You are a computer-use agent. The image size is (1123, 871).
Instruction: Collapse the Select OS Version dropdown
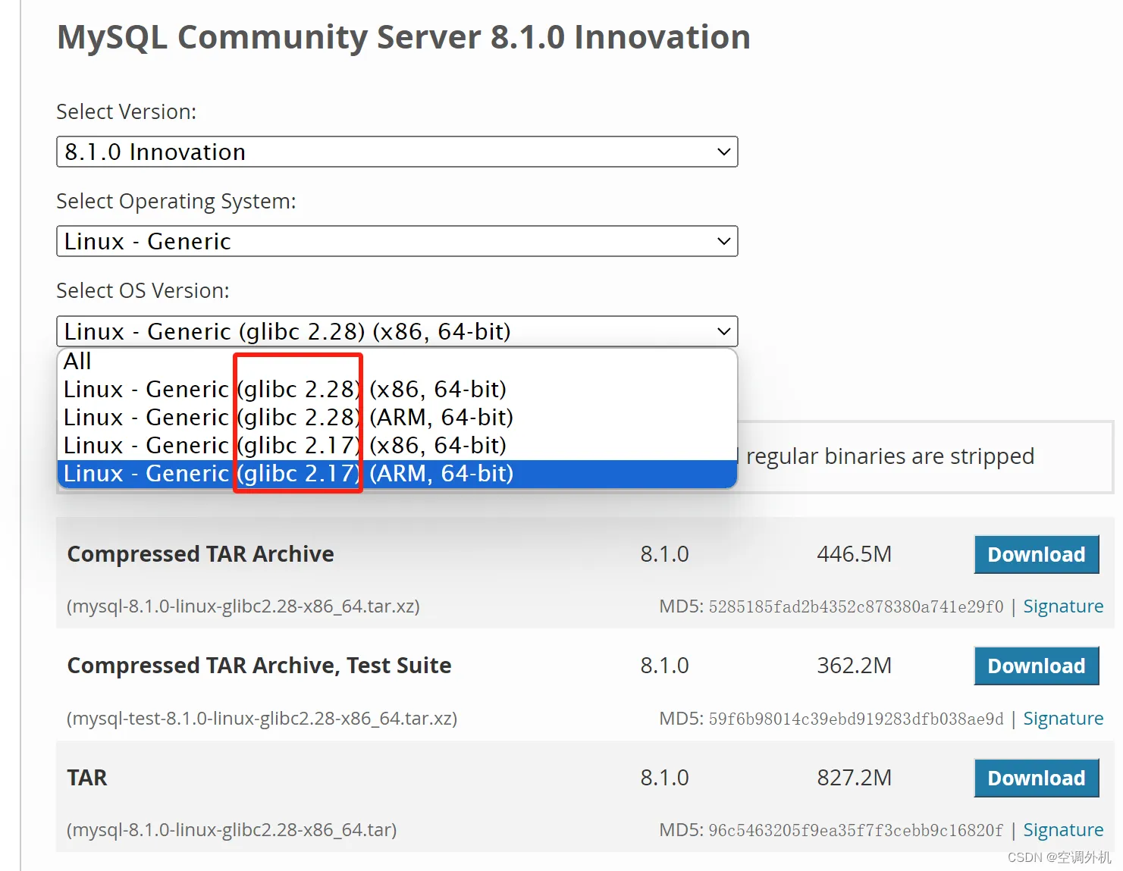(x=397, y=331)
